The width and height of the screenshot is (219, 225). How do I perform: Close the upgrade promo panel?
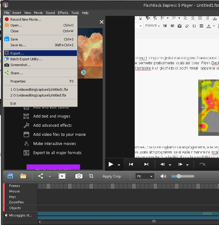click(102, 22)
